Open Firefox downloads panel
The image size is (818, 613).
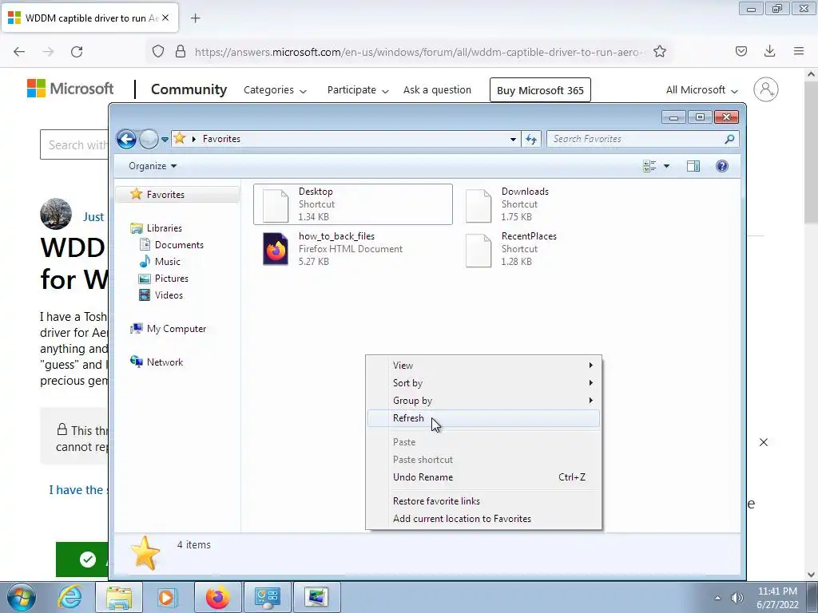pyautogui.click(x=769, y=51)
